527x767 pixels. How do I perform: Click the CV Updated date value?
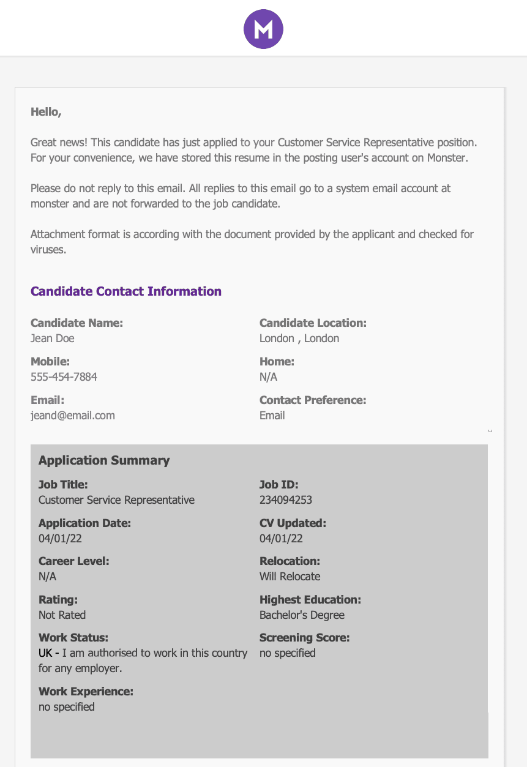(x=281, y=539)
